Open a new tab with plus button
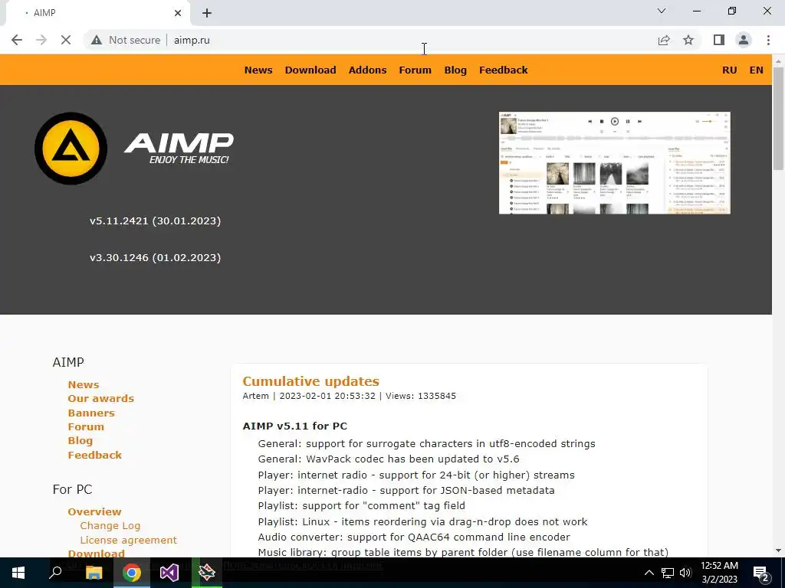 click(x=207, y=13)
